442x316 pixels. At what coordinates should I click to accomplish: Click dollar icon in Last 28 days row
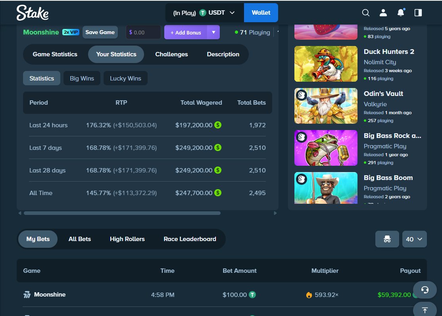coord(217,170)
